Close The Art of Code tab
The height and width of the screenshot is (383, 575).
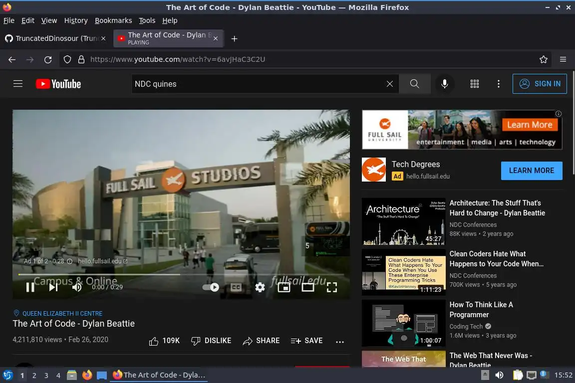(x=216, y=38)
